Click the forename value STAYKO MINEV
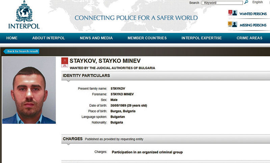This screenshot has width=270, height=163. [122, 94]
